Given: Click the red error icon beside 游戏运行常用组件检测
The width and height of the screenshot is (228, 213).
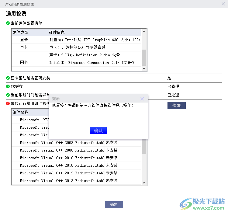Looking at the screenshot, I should (x=8, y=103).
